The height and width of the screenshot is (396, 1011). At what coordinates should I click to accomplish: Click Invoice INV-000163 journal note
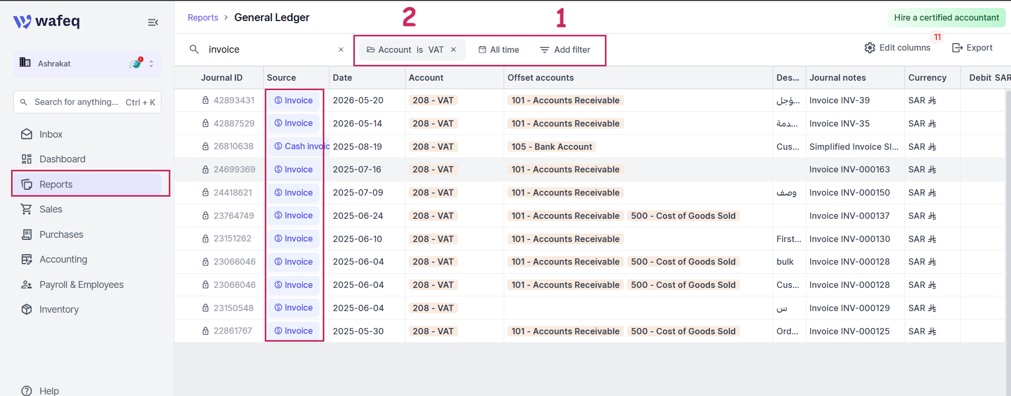coord(850,169)
